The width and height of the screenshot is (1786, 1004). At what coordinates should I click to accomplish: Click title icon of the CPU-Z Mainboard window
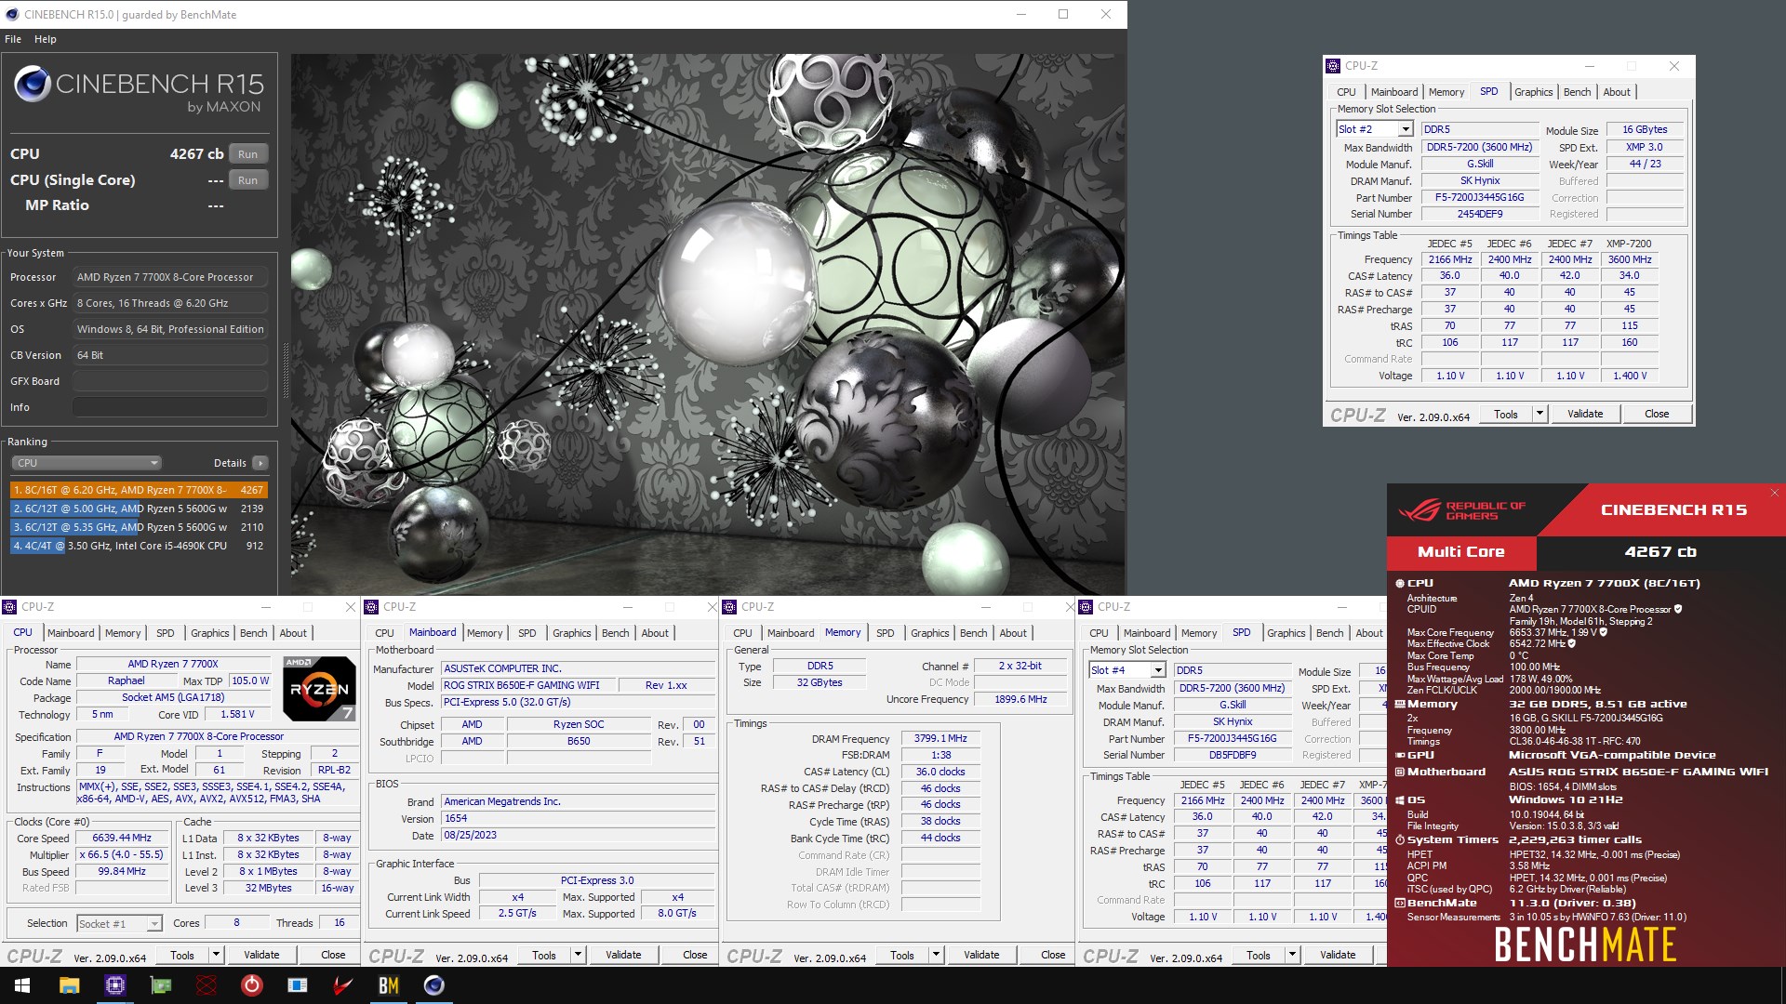pos(372,607)
